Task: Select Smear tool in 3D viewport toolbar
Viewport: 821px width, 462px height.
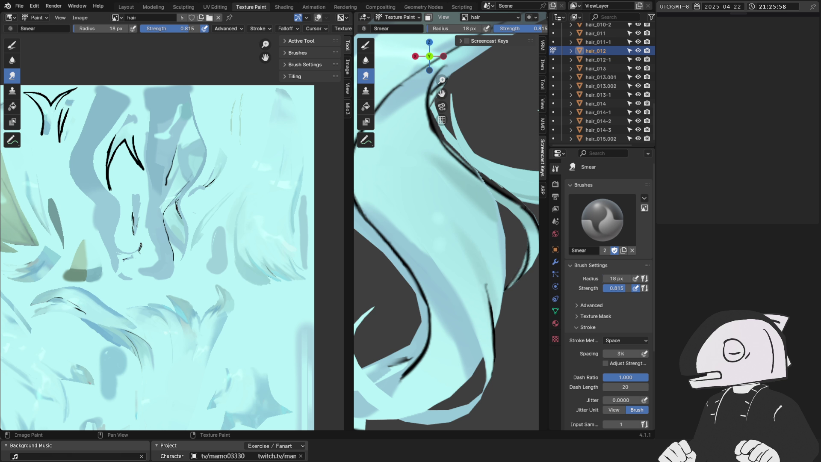Action: coord(366,76)
